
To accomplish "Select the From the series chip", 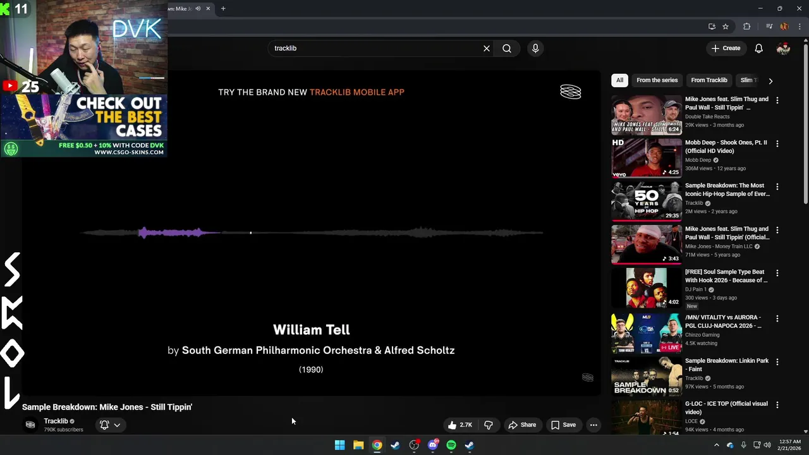I will 657,80.
